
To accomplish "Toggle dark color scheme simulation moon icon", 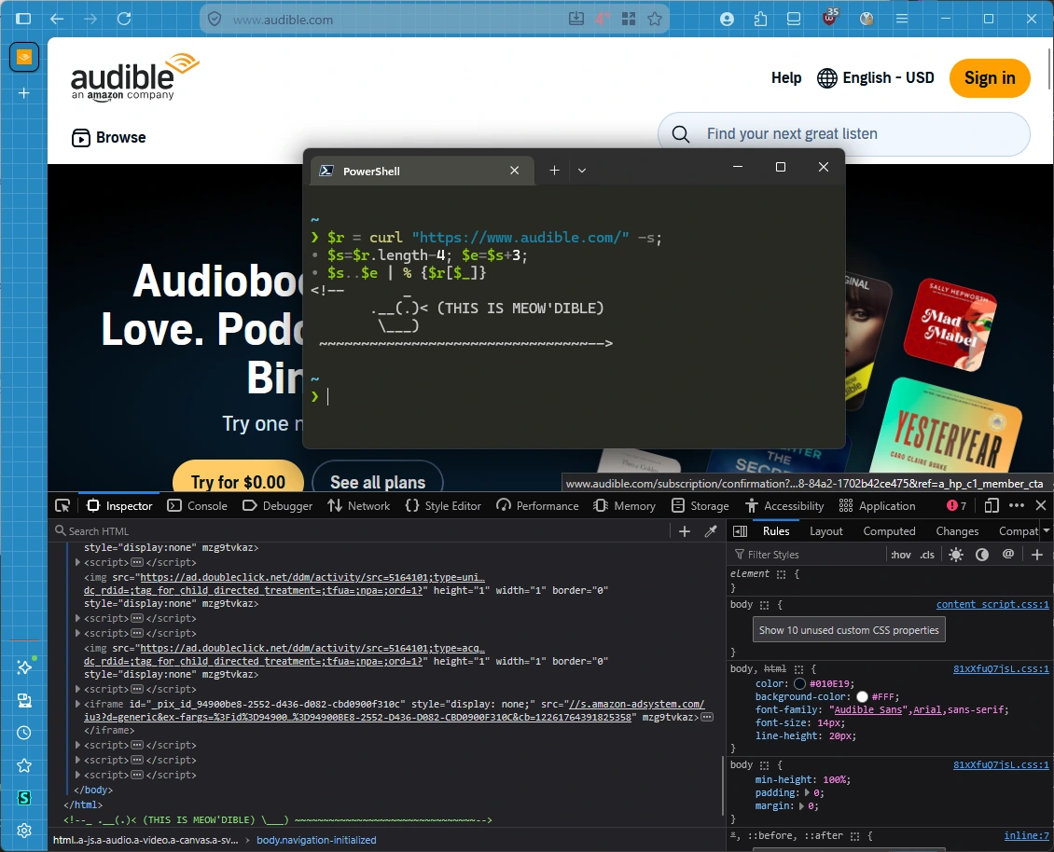I will [982, 555].
